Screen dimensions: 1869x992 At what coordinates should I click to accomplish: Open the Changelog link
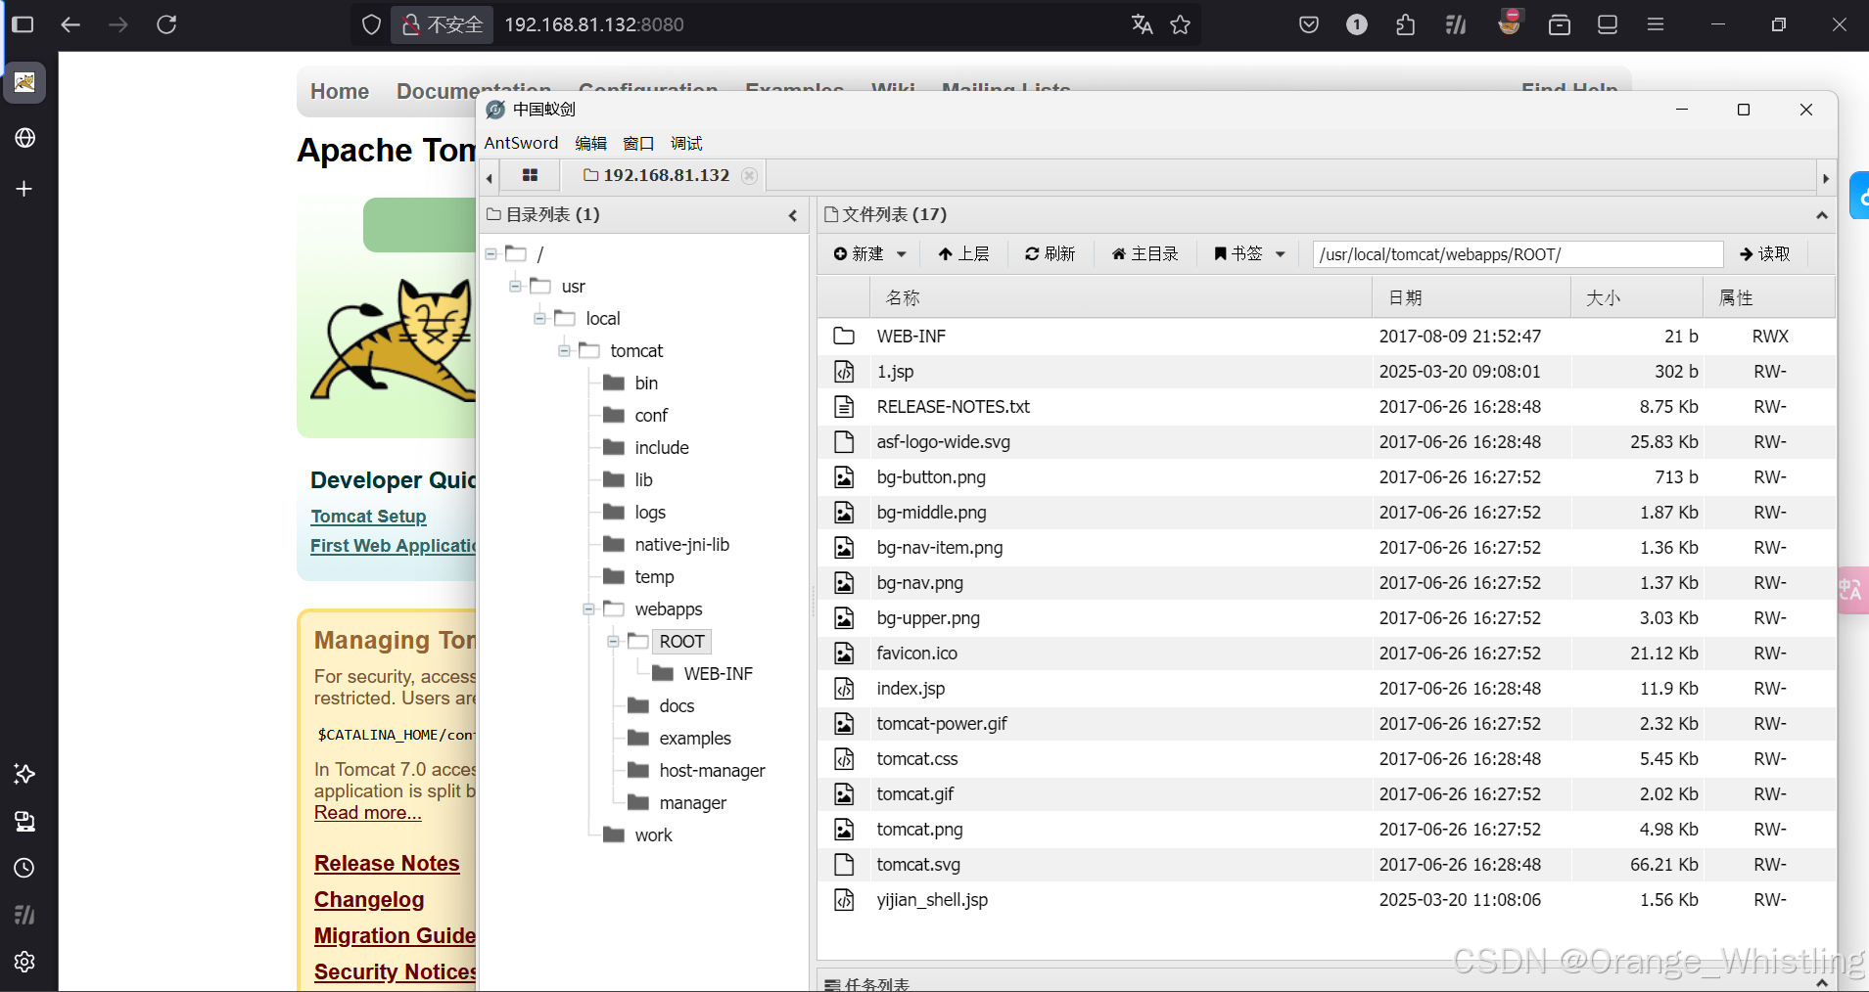(x=369, y=899)
